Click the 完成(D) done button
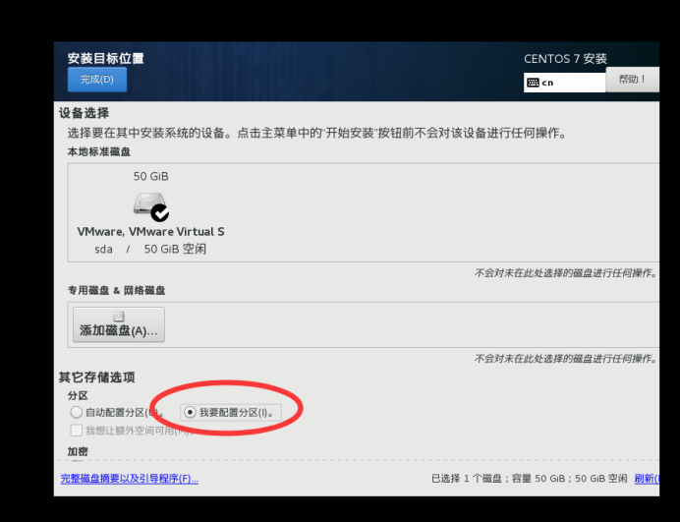The image size is (680, 522). pyautogui.click(x=97, y=80)
